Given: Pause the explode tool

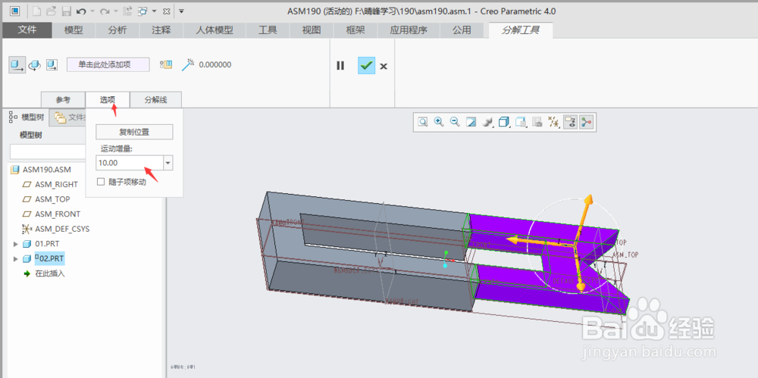Looking at the screenshot, I should coord(340,66).
